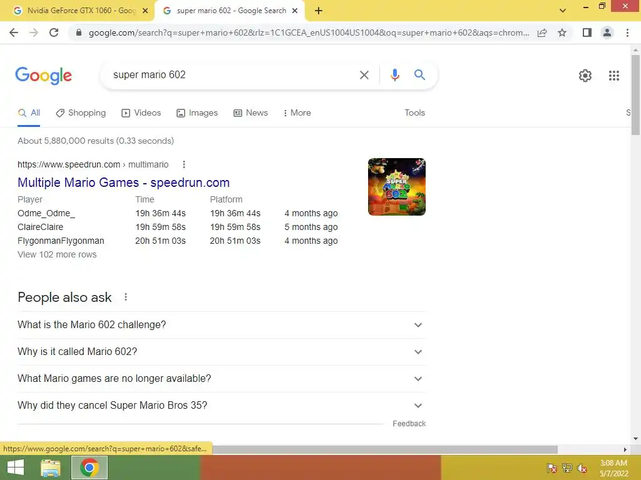The width and height of the screenshot is (641, 480).
Task: Go to Google homepage via logo
Action: coord(44,76)
